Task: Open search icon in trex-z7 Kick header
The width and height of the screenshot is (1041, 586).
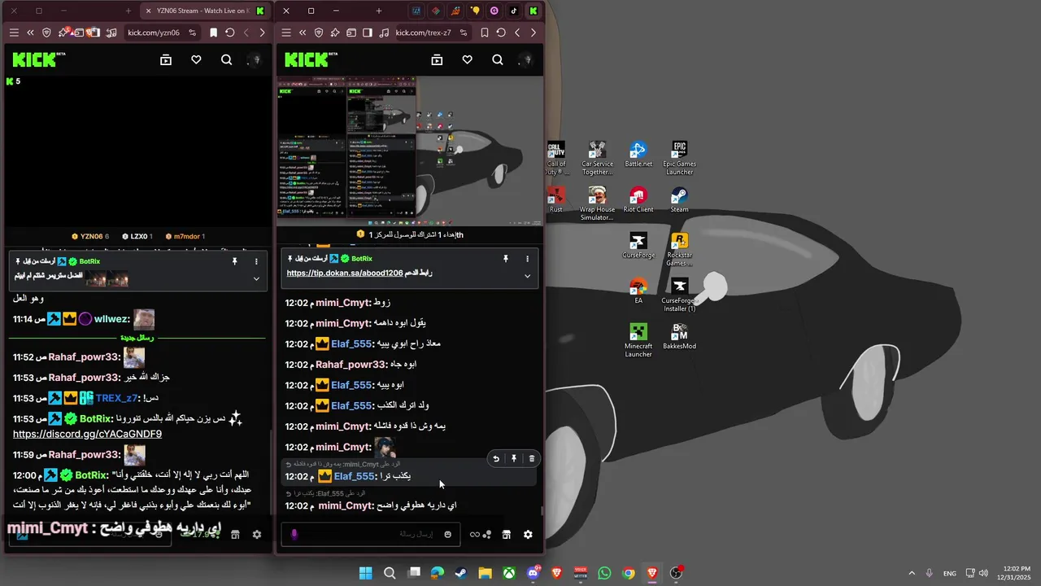Action: (497, 59)
